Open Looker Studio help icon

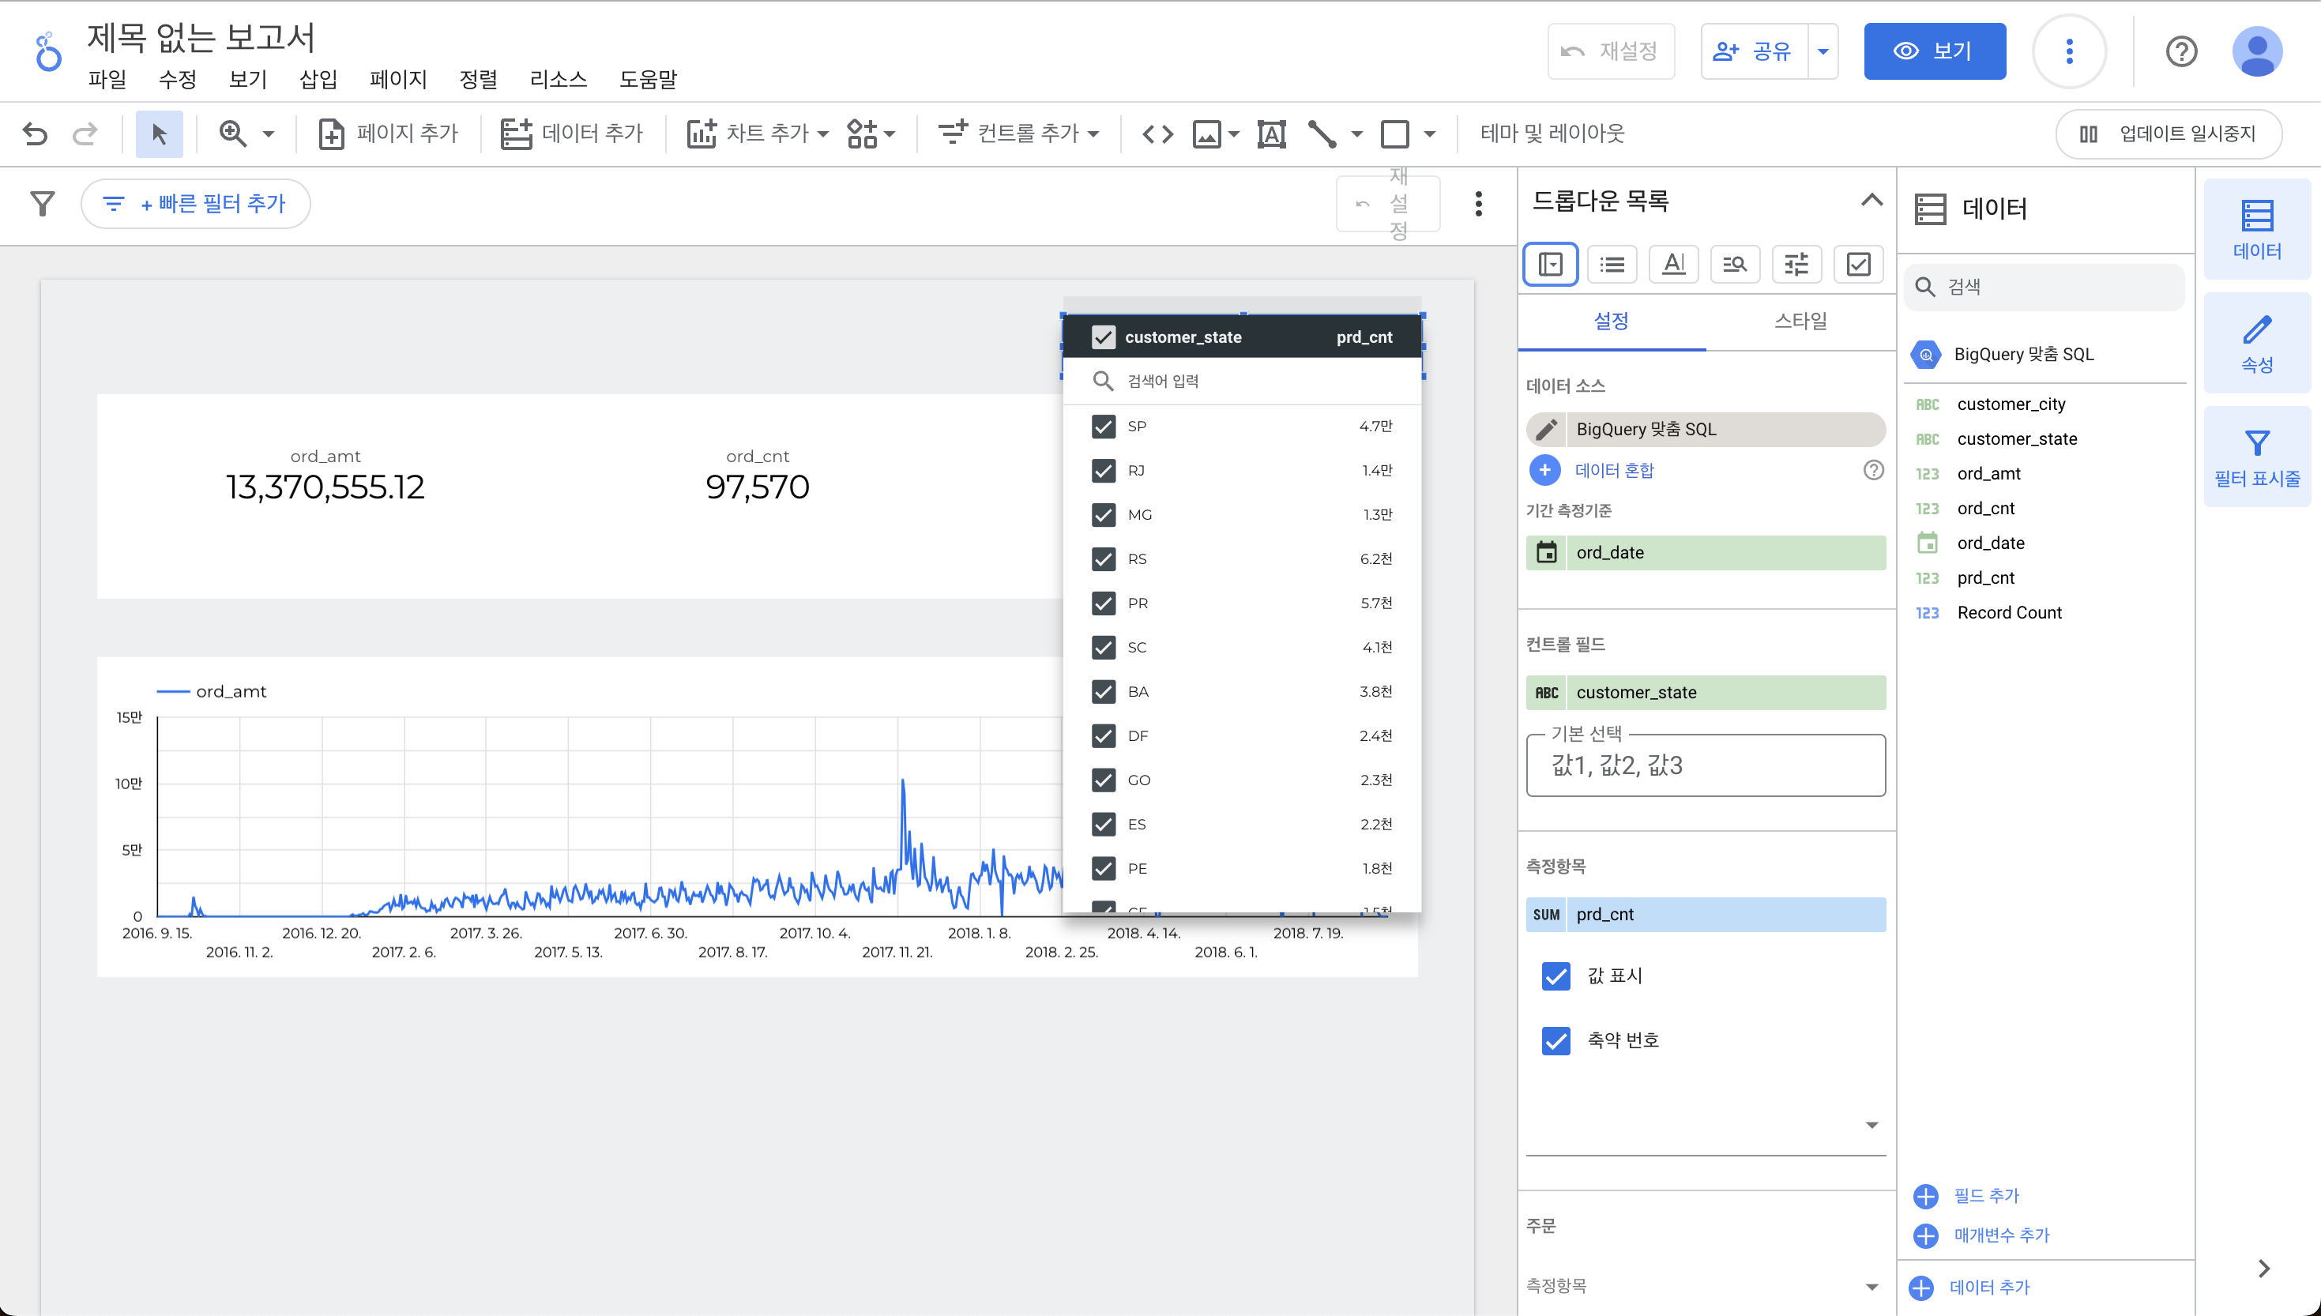2181,51
